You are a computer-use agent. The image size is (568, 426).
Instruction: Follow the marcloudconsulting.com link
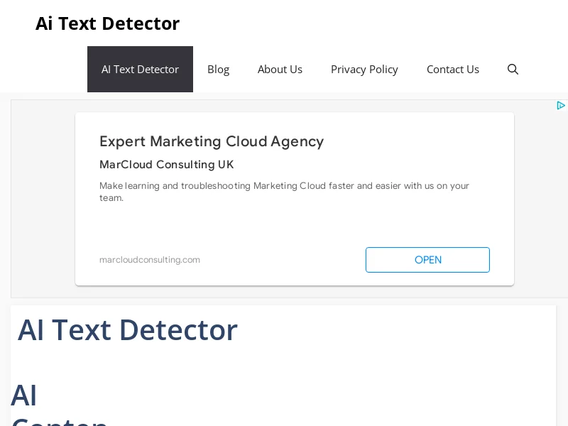tap(150, 260)
